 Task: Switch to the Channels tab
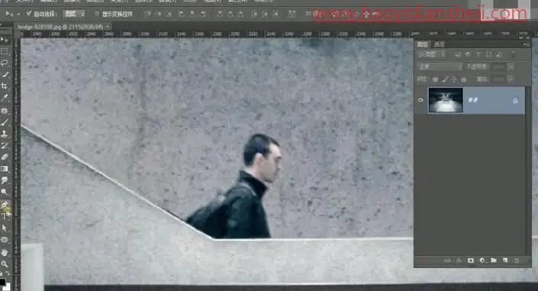(x=439, y=44)
